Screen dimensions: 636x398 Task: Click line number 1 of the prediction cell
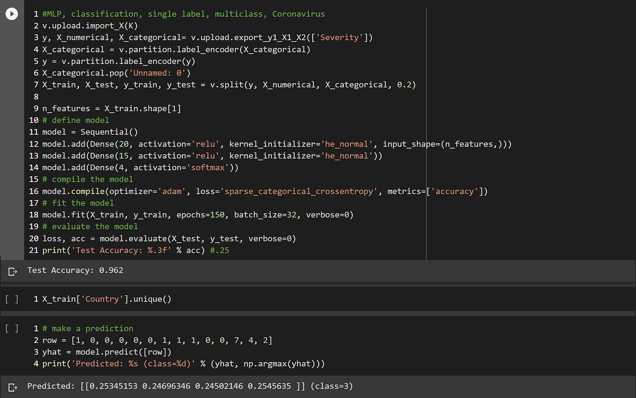[x=36, y=329]
